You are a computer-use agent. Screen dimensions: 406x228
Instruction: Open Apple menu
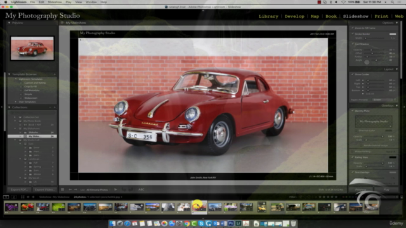tap(6, 2)
